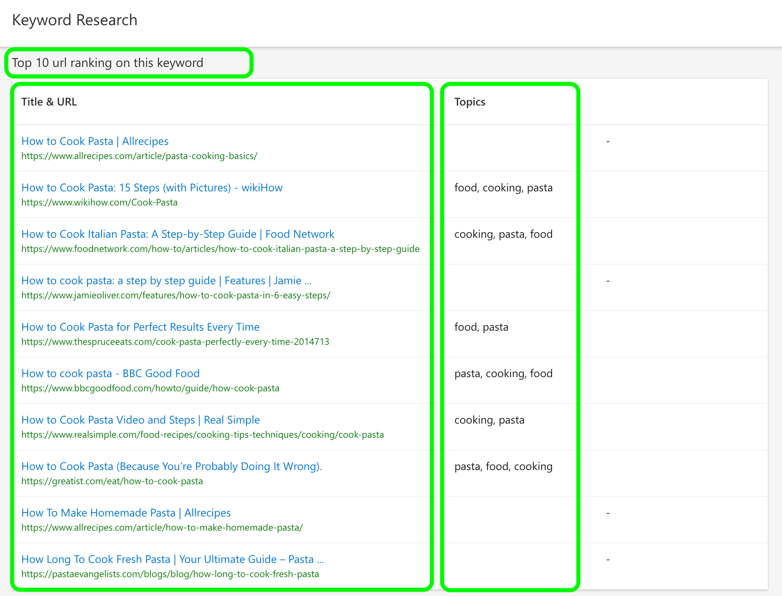Click 'Top 10 url ranking on this keyword' heading
Screen dimensions: 782x596
(x=107, y=63)
